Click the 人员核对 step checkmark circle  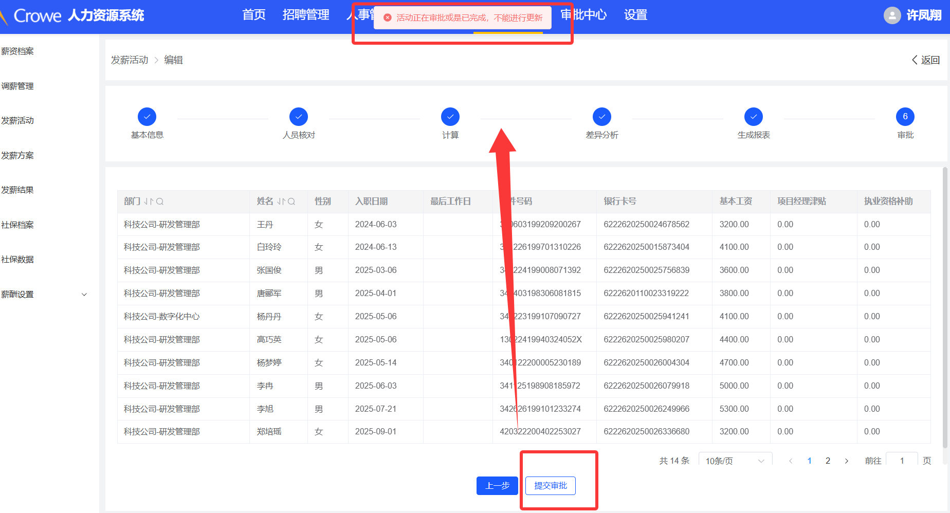point(299,117)
